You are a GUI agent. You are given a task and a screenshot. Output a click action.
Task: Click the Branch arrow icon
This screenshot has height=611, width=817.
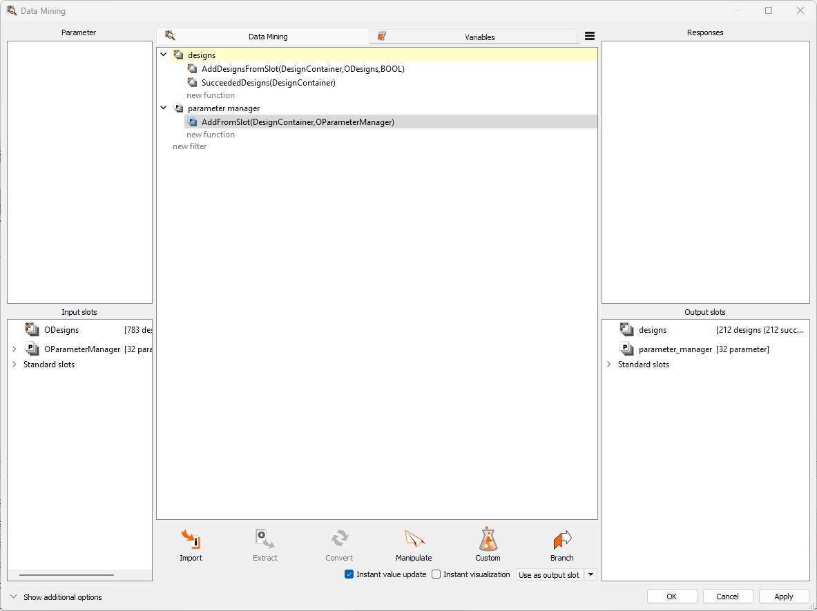[561, 539]
